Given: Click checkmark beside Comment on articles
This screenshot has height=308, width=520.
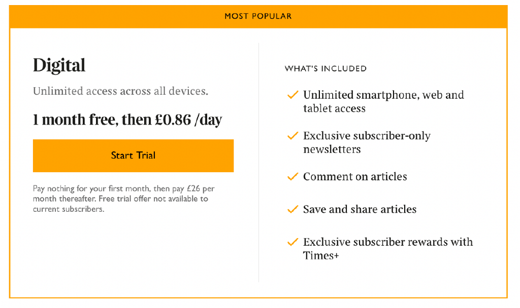Looking at the screenshot, I should 292,177.
